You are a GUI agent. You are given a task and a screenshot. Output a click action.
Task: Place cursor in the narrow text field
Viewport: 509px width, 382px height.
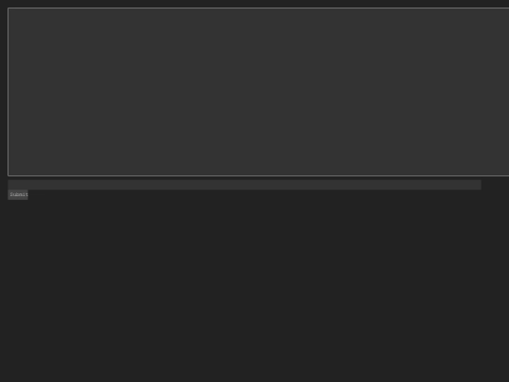(244, 185)
